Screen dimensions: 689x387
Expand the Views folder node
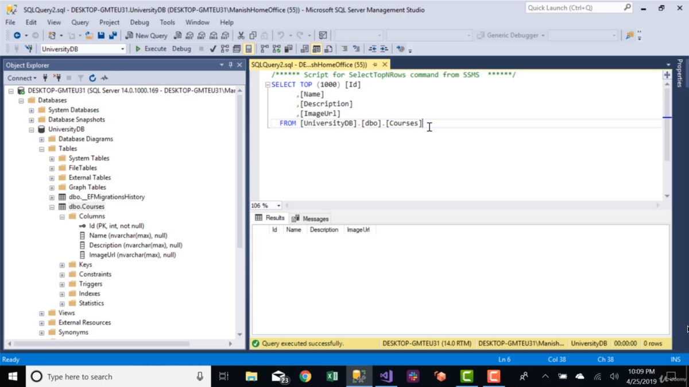point(42,313)
